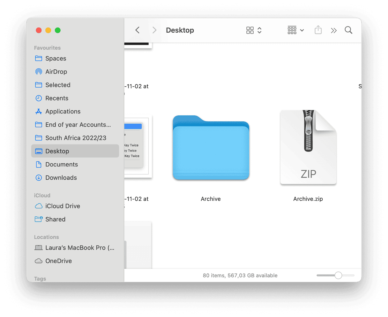Click the back navigation arrow
388x317 pixels.
coord(137,30)
